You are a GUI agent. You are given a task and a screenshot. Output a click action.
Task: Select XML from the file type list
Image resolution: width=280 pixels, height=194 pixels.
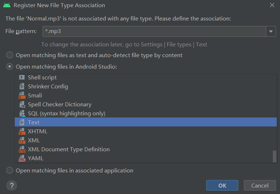[34, 140]
